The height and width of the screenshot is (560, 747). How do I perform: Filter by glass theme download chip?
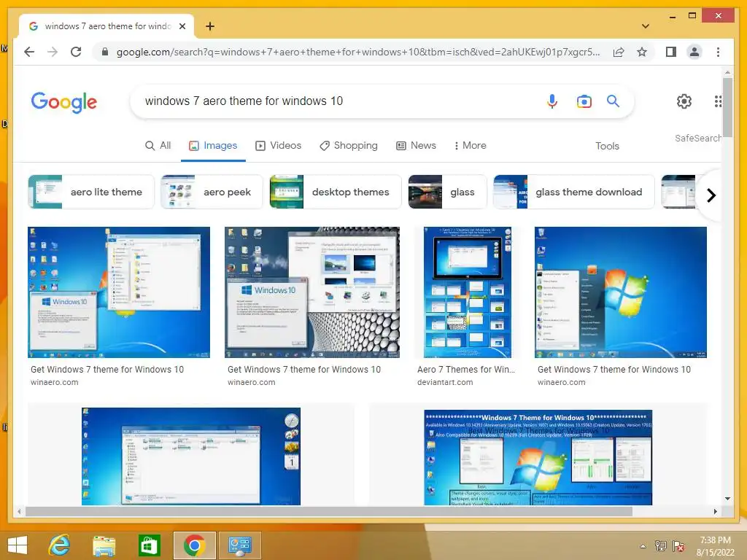573,192
